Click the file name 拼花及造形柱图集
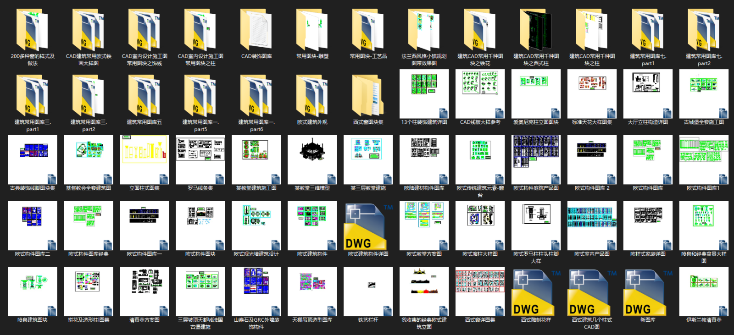 88,320
